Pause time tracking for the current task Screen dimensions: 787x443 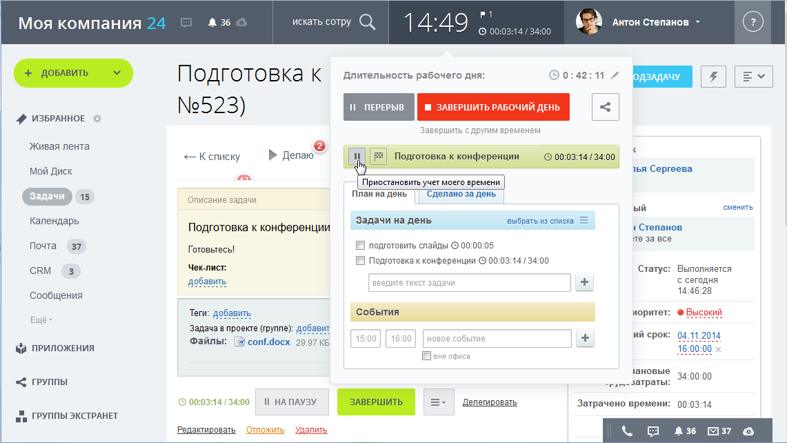pyautogui.click(x=357, y=157)
